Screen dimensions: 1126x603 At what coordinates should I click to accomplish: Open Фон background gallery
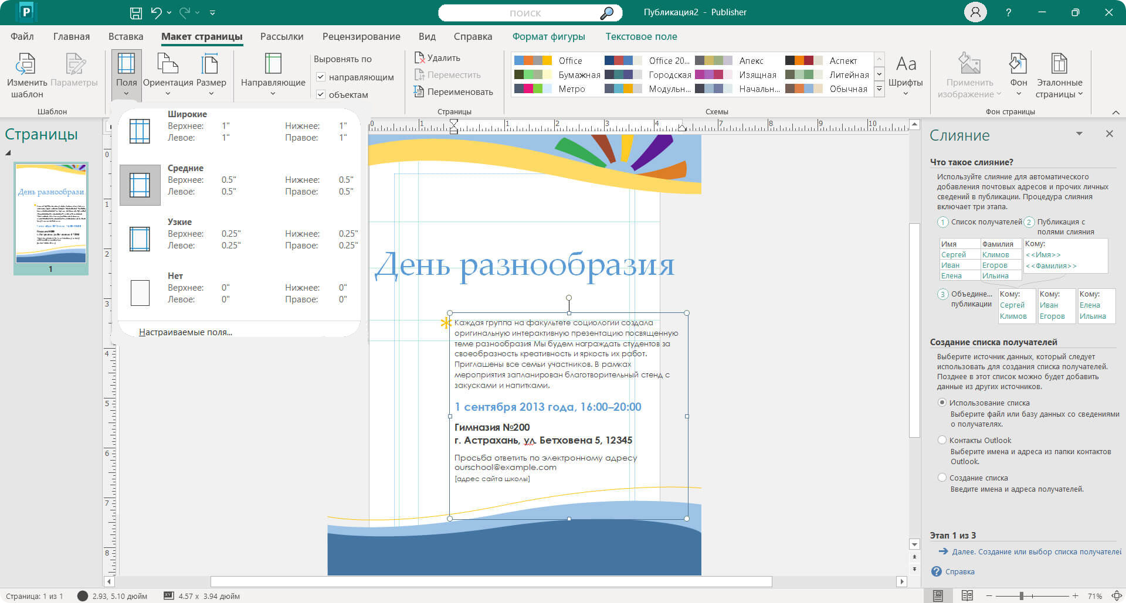(1018, 76)
